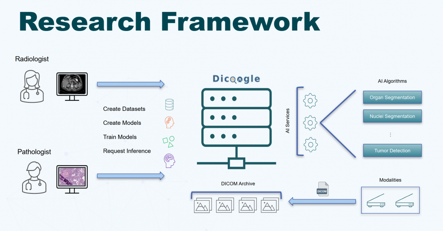Click the "Pathologist" label

(34, 152)
